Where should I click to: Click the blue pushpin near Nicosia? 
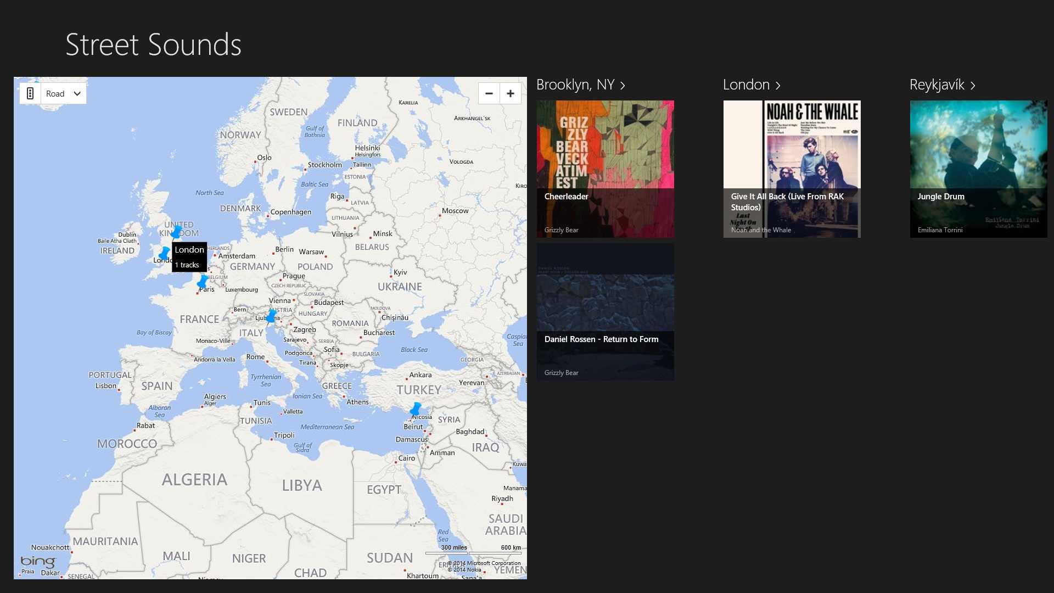coord(416,409)
